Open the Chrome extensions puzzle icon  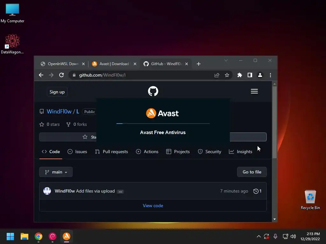pos(240,75)
